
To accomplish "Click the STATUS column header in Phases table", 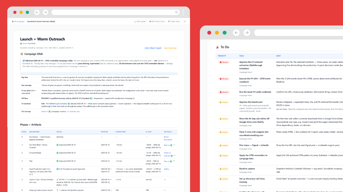I will 59,132.
